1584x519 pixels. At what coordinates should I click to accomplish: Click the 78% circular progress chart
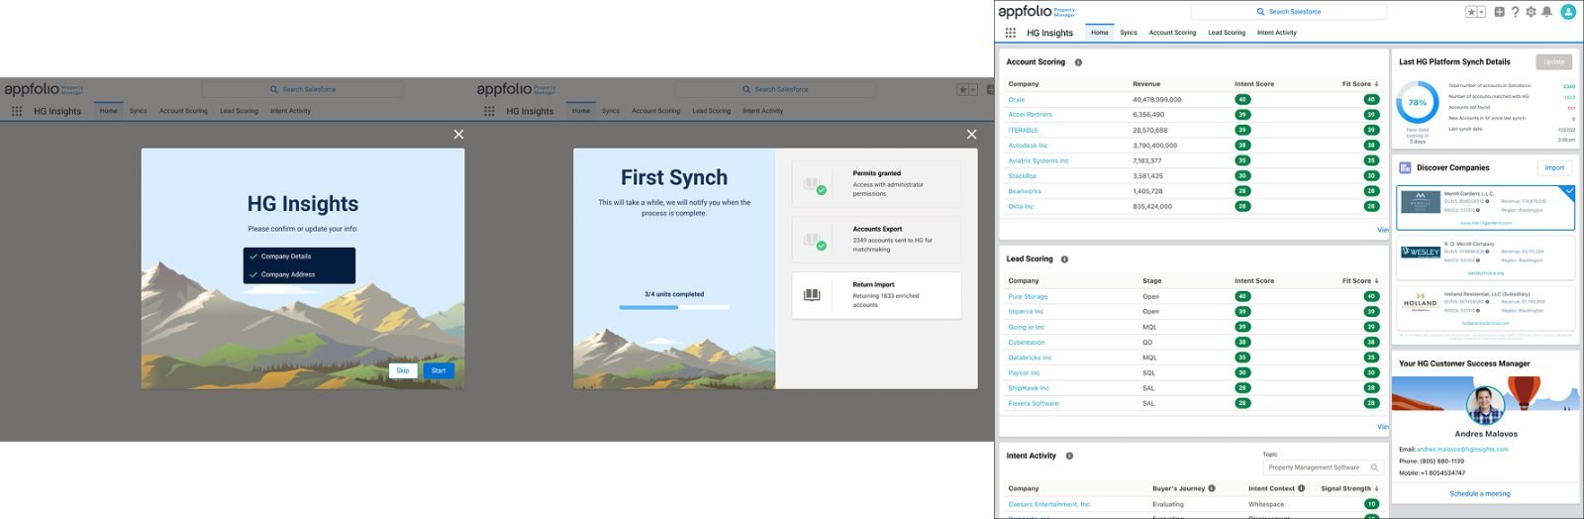coord(1418,102)
